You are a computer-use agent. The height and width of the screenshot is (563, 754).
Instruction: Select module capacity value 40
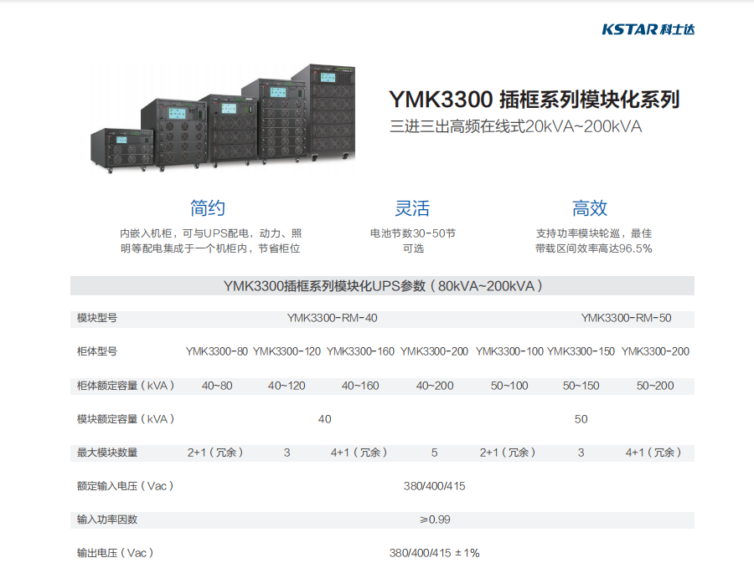tap(324, 419)
